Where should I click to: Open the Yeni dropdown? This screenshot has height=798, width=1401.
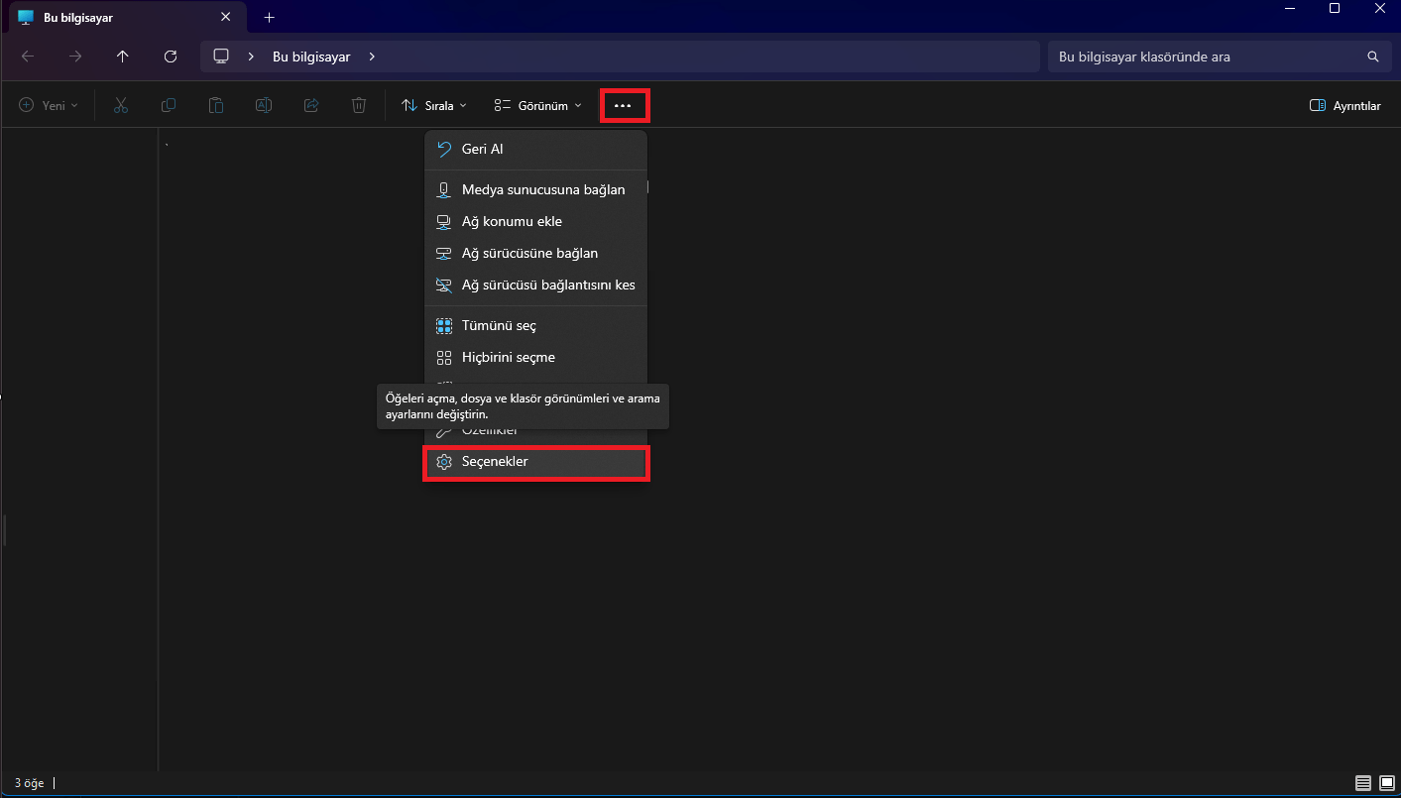click(x=49, y=105)
